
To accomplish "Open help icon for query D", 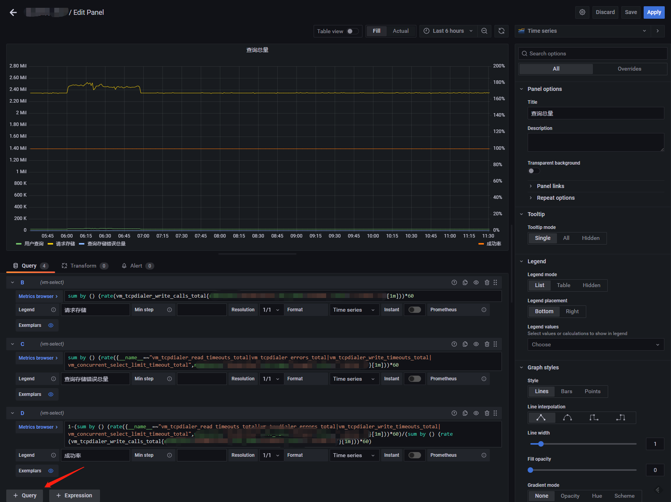I will point(454,413).
